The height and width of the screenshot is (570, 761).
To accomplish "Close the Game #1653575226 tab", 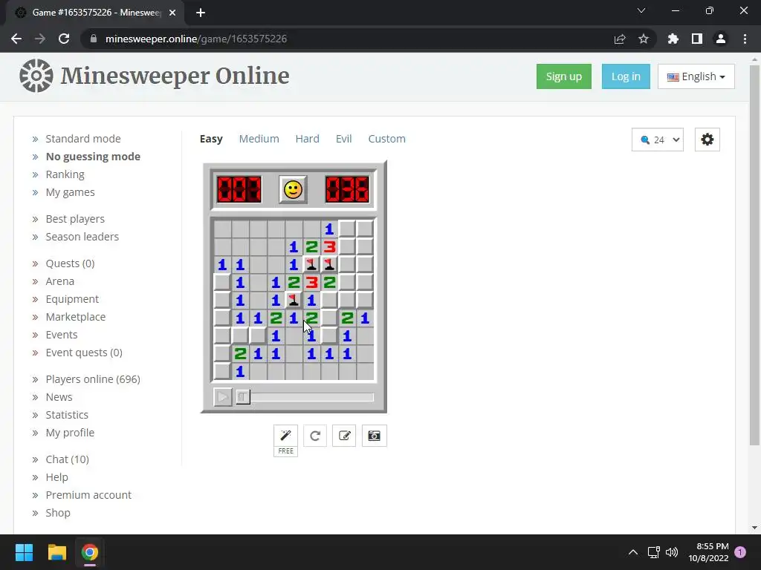I will click(x=172, y=13).
